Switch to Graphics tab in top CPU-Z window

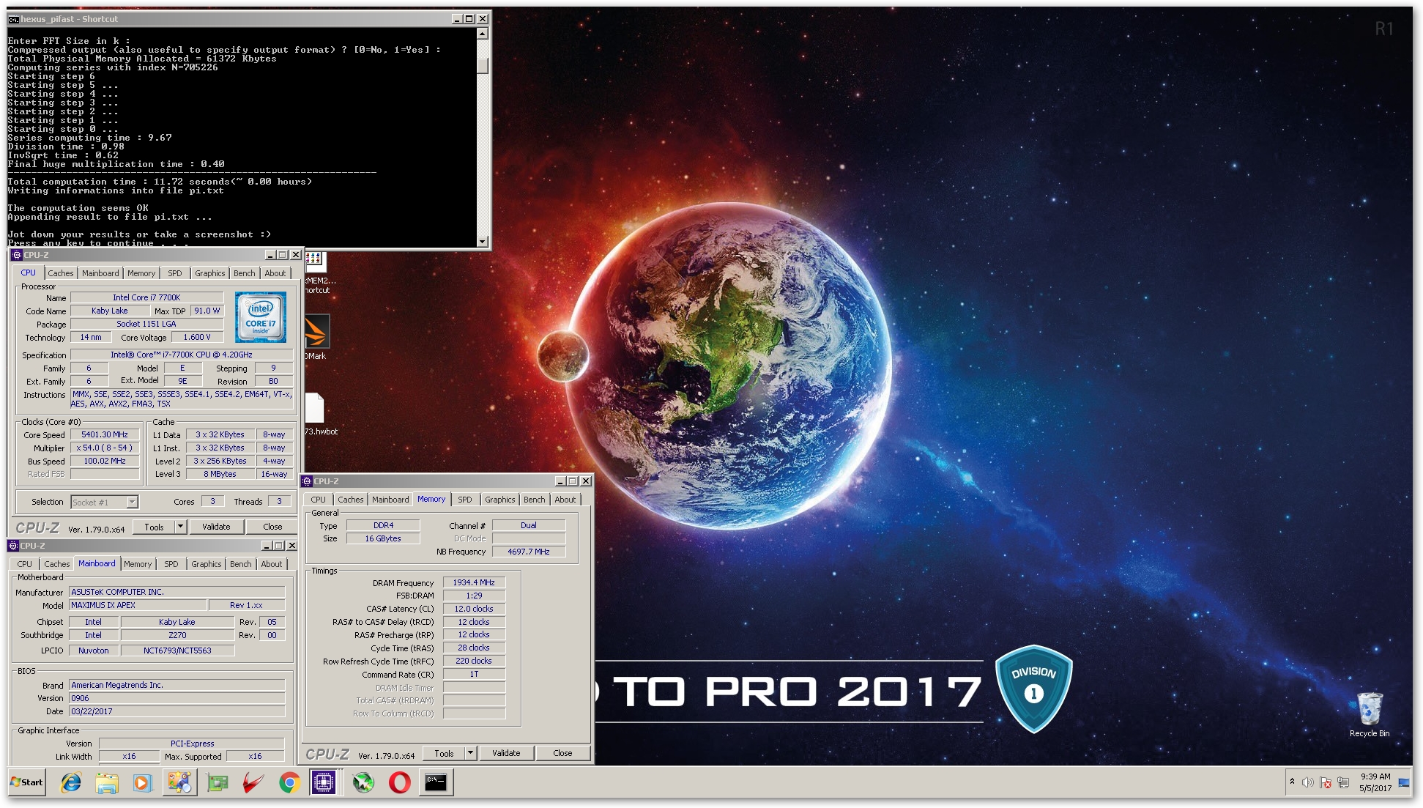click(210, 273)
